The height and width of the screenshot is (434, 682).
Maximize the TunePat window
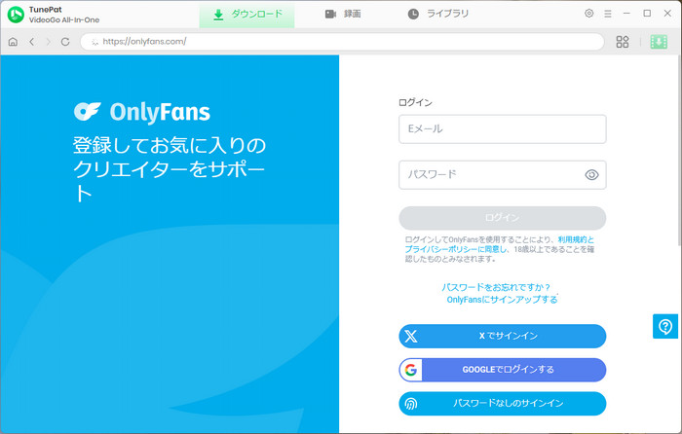pyautogui.click(x=647, y=14)
